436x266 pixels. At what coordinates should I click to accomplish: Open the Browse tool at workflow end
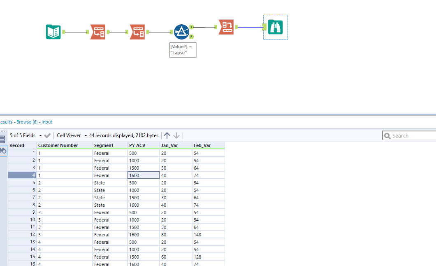tap(275, 27)
